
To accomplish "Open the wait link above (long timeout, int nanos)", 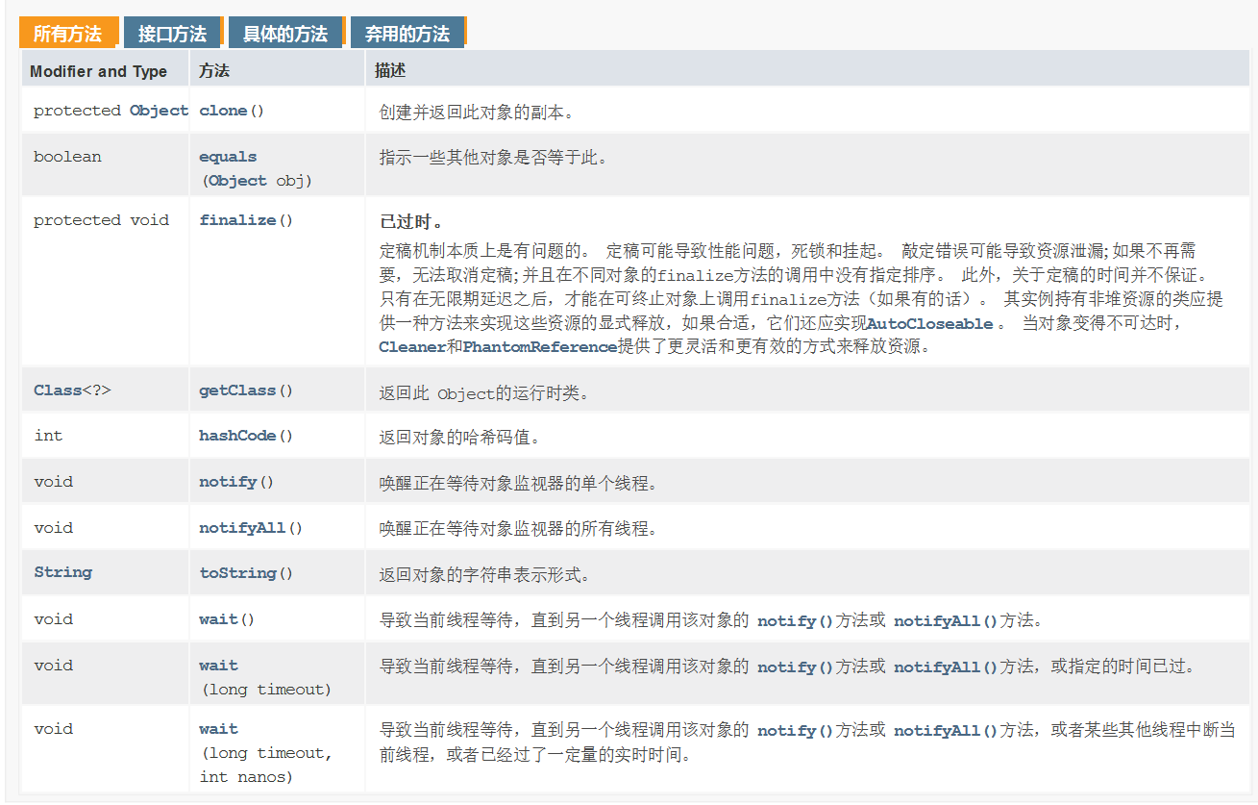I will click(218, 729).
